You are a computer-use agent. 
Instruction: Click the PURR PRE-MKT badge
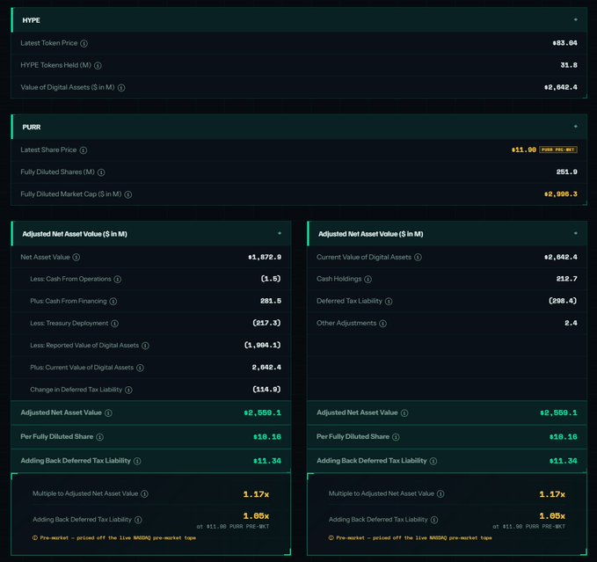(558, 150)
